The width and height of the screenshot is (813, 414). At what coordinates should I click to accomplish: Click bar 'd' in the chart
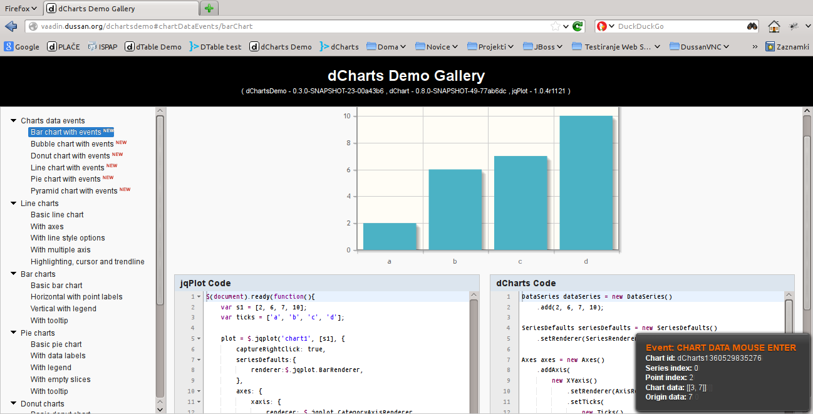[x=586, y=183]
